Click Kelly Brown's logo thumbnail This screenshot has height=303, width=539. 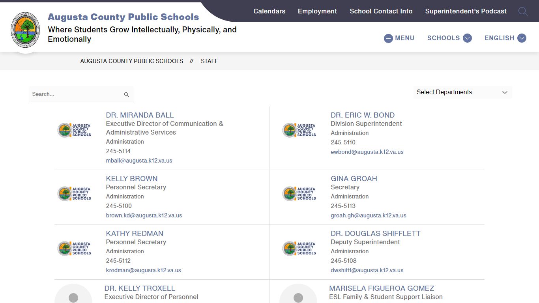tap(74, 194)
